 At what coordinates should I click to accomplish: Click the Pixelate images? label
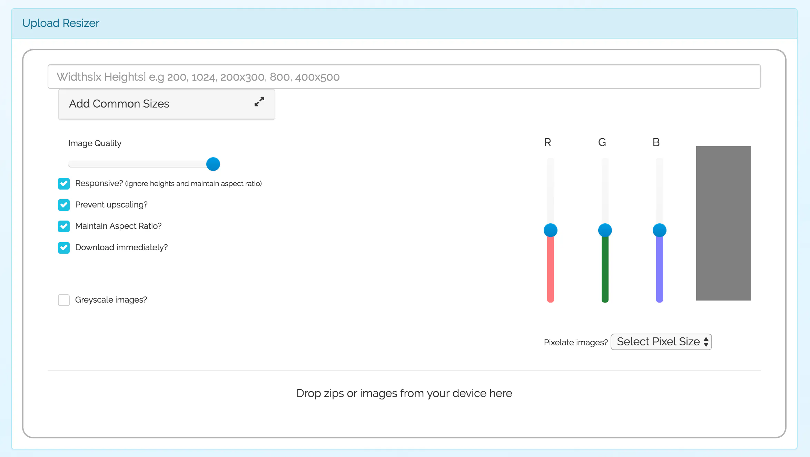tap(576, 343)
